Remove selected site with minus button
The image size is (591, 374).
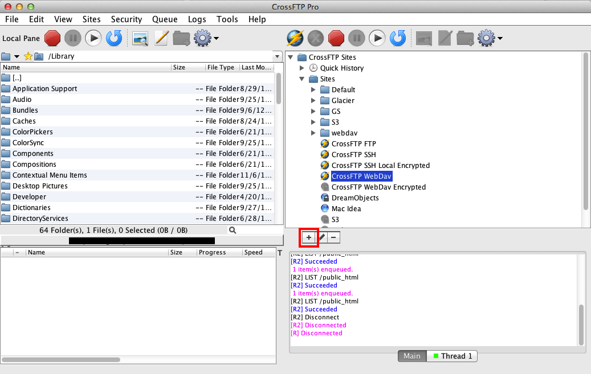click(333, 237)
